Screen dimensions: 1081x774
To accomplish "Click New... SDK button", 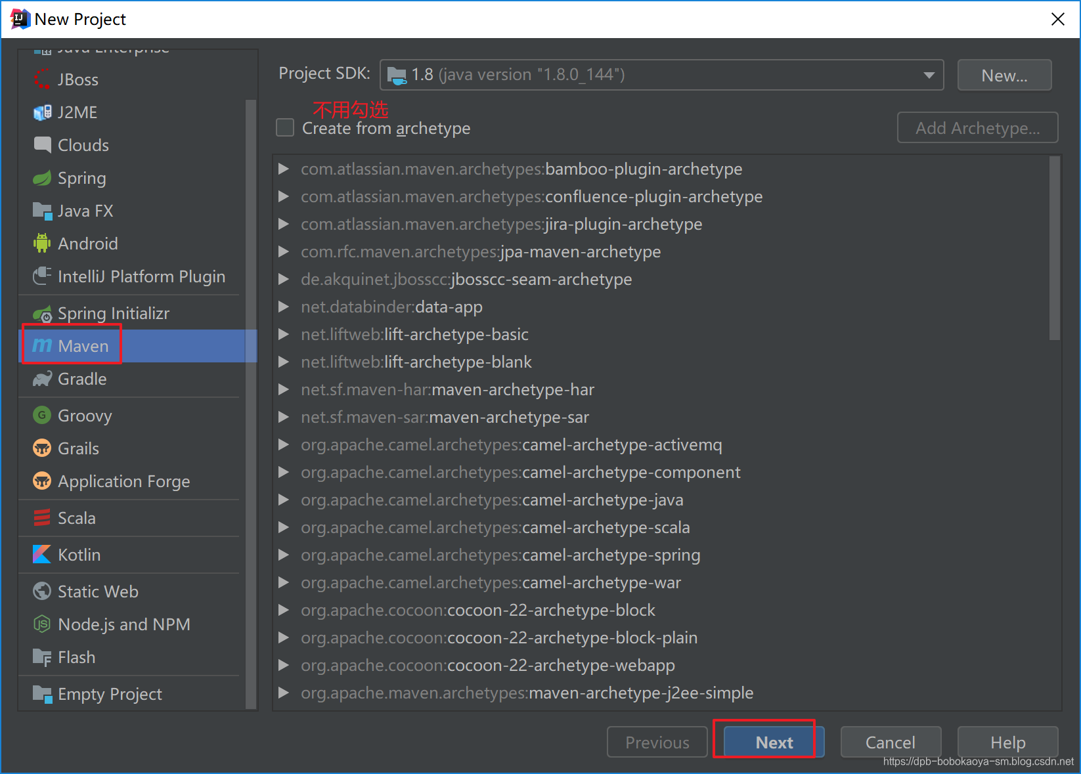I will (1004, 75).
